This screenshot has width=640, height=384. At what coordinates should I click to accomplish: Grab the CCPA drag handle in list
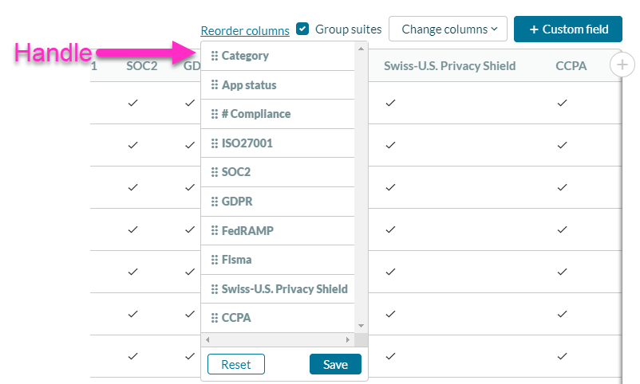[215, 318]
